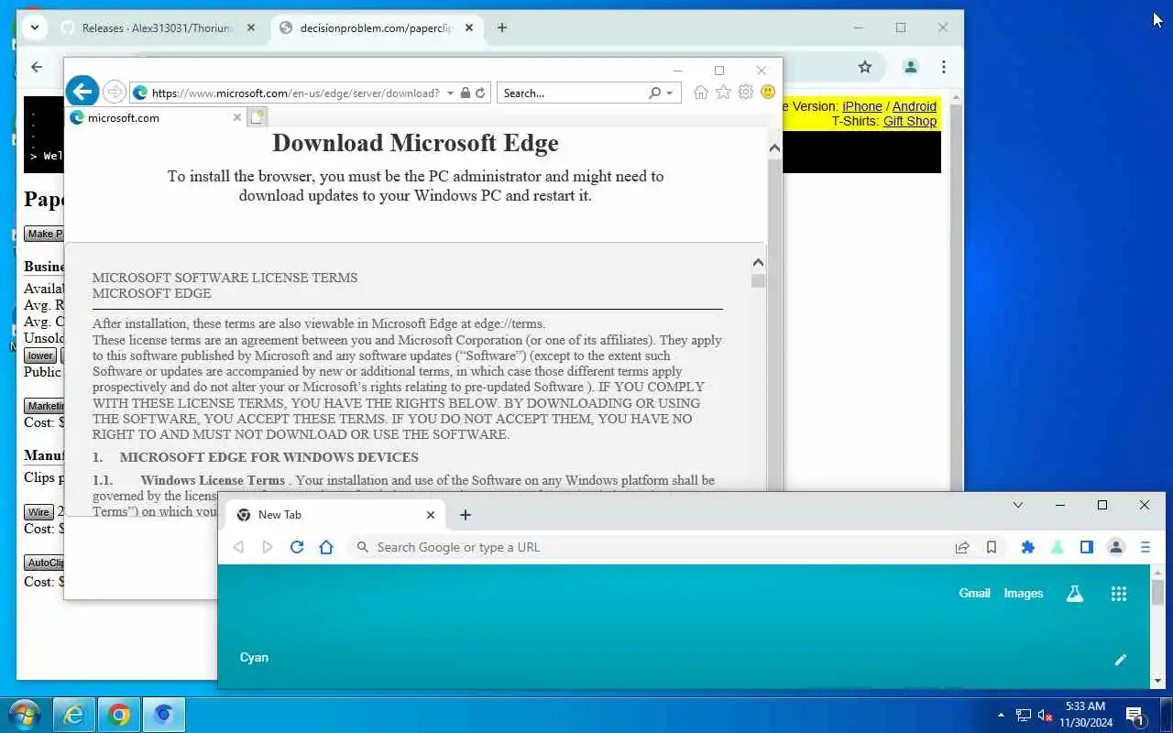Open new tab in the background Chrome window
This screenshot has width=1173, height=733.
(x=502, y=27)
